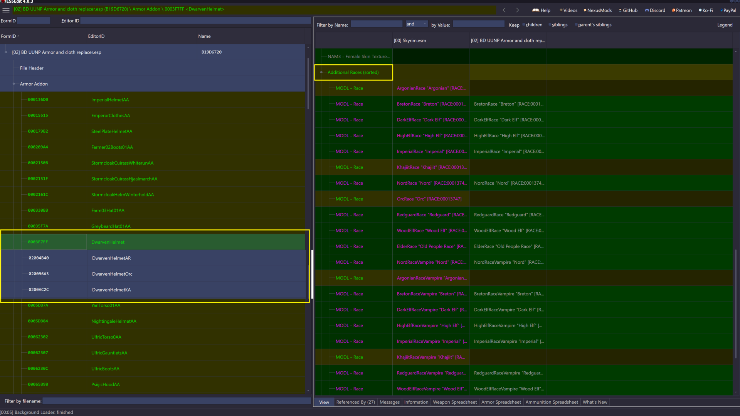Select the Farm03Hat01AA record
The height and width of the screenshot is (416, 740).
click(152, 210)
